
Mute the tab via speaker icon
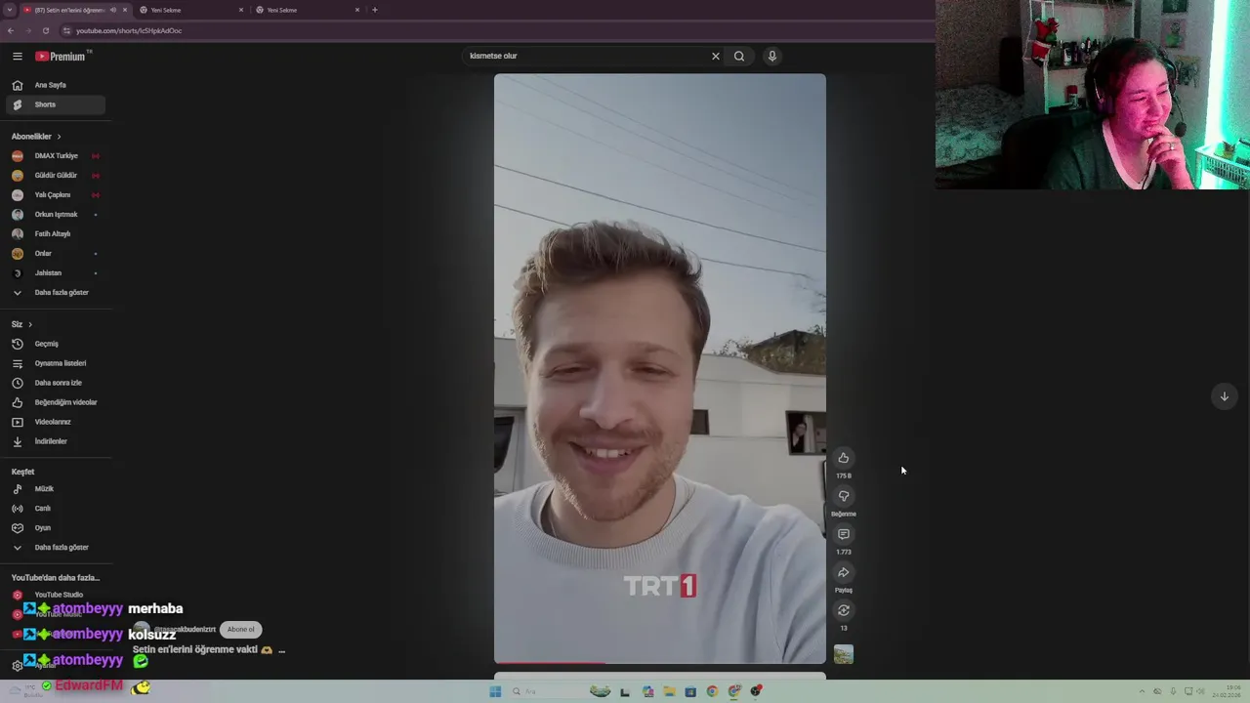click(113, 10)
